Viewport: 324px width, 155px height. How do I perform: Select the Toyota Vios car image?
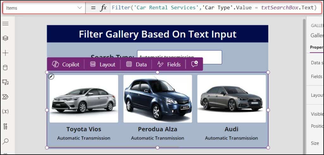tap(84, 99)
